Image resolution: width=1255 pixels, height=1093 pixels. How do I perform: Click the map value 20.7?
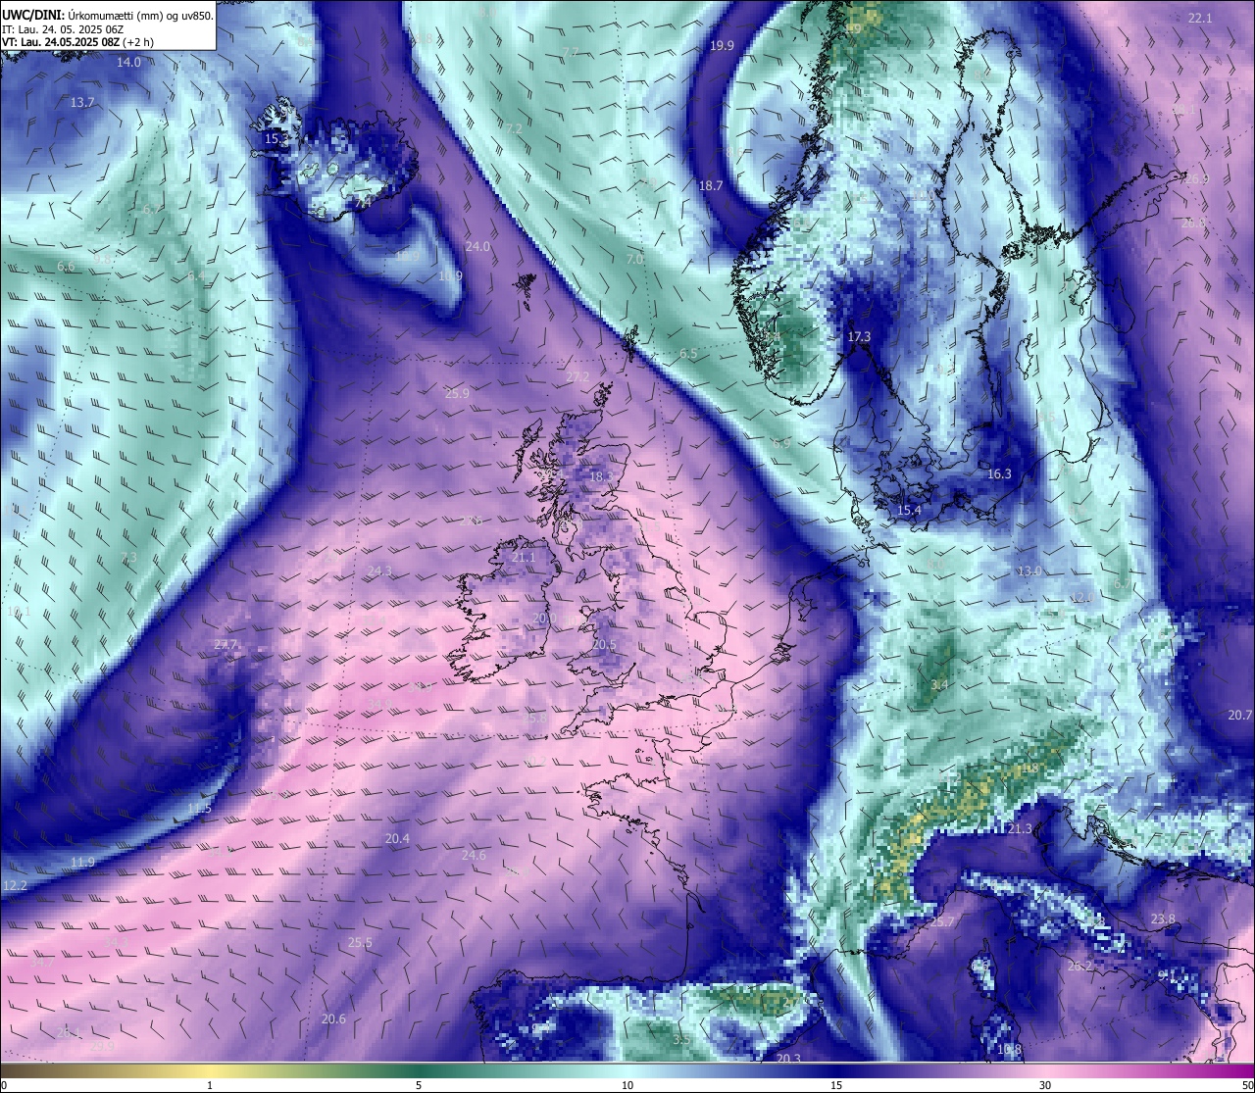1239,715
